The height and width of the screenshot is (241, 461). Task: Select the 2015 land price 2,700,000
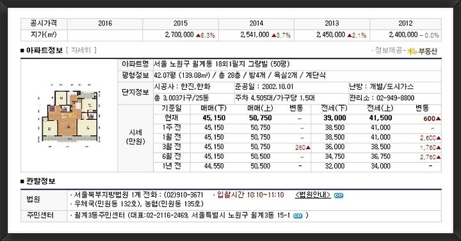(x=179, y=35)
